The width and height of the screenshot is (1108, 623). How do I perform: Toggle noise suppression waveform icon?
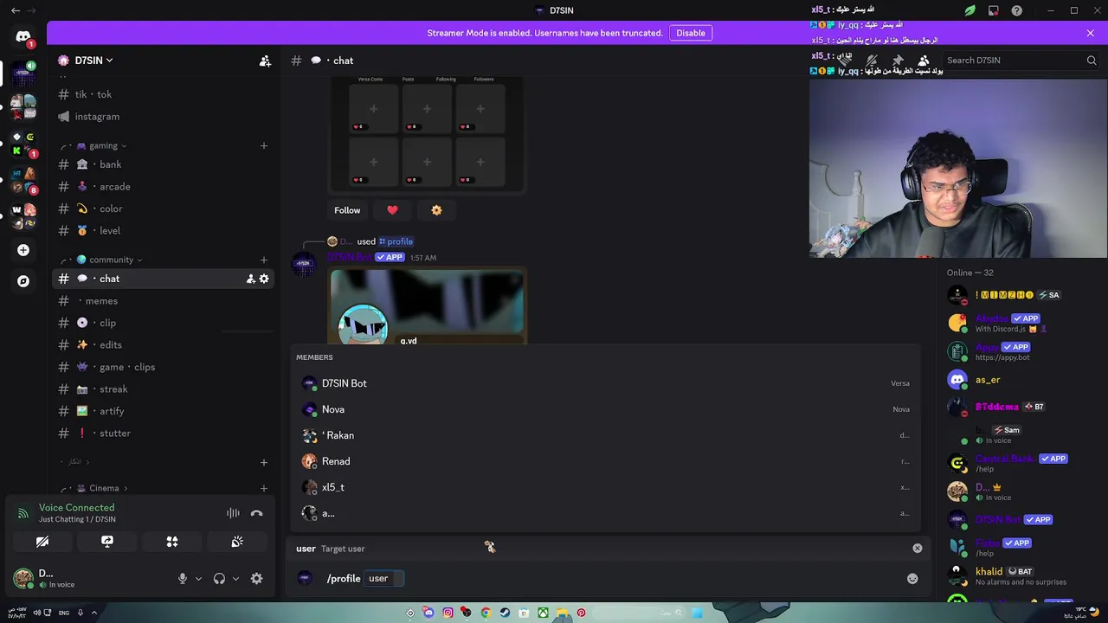click(x=233, y=513)
